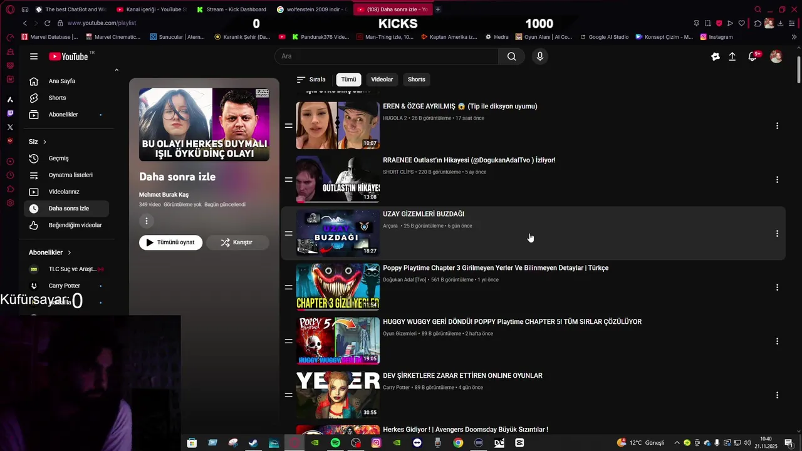This screenshot has height=451, width=802.
Task: Show more bookmarks with overflow chevron
Action: (794, 37)
